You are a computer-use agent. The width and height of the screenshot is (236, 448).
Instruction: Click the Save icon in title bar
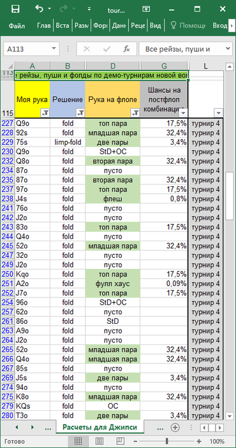[x=15, y=9]
